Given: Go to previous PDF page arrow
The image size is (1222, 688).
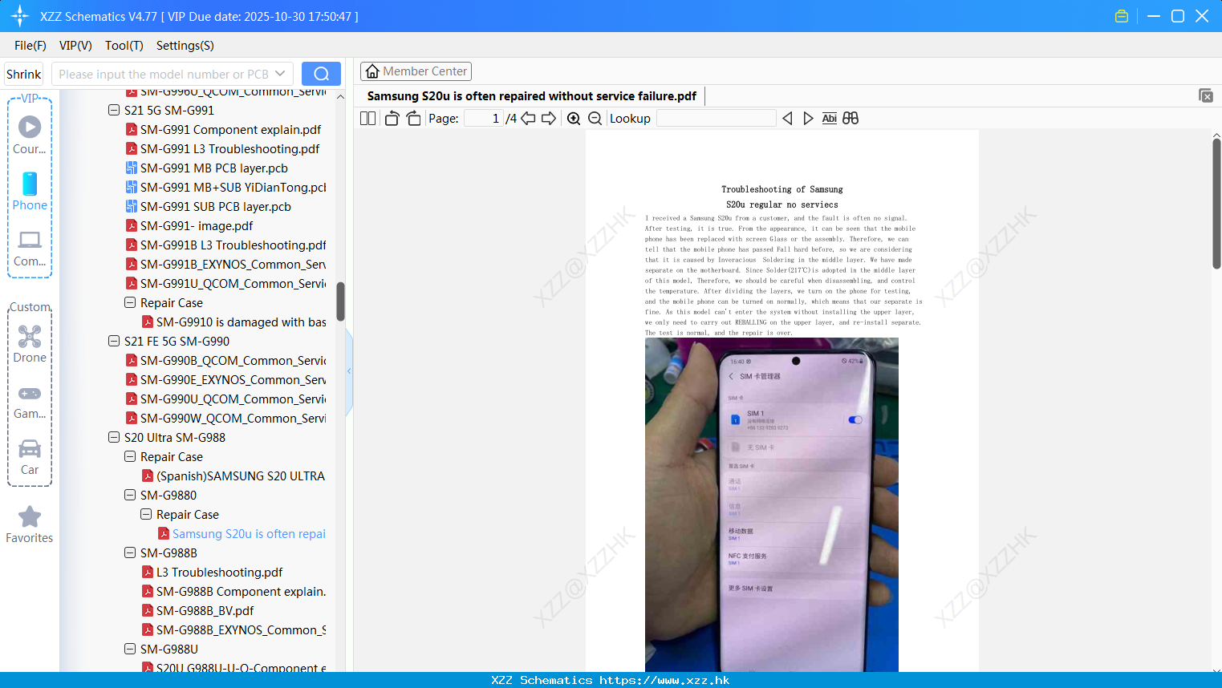Looking at the screenshot, I should [528, 118].
